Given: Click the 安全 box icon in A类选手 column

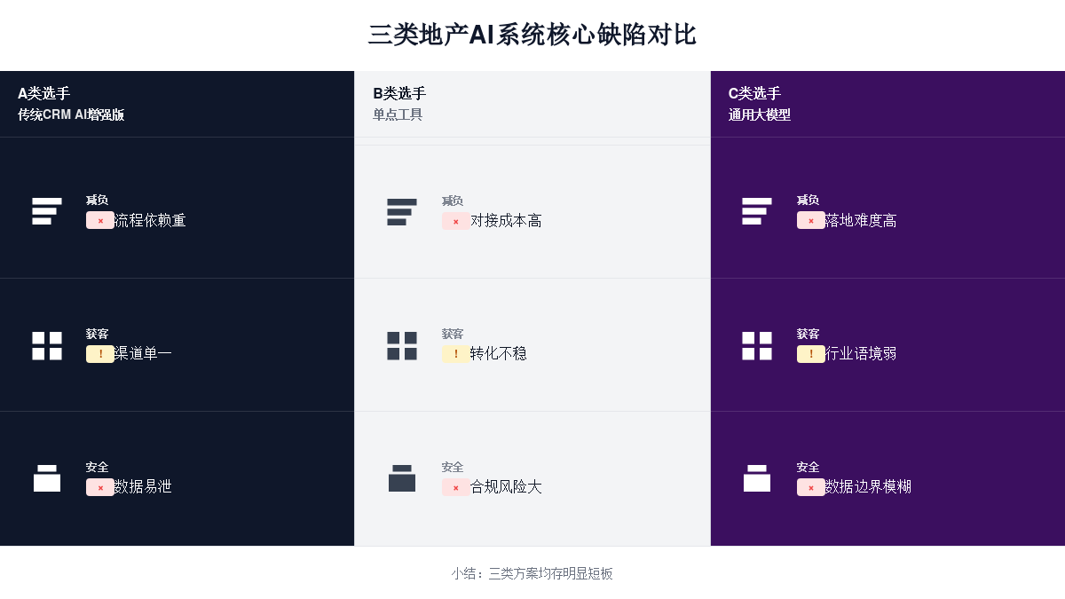Looking at the screenshot, I should 47,478.
